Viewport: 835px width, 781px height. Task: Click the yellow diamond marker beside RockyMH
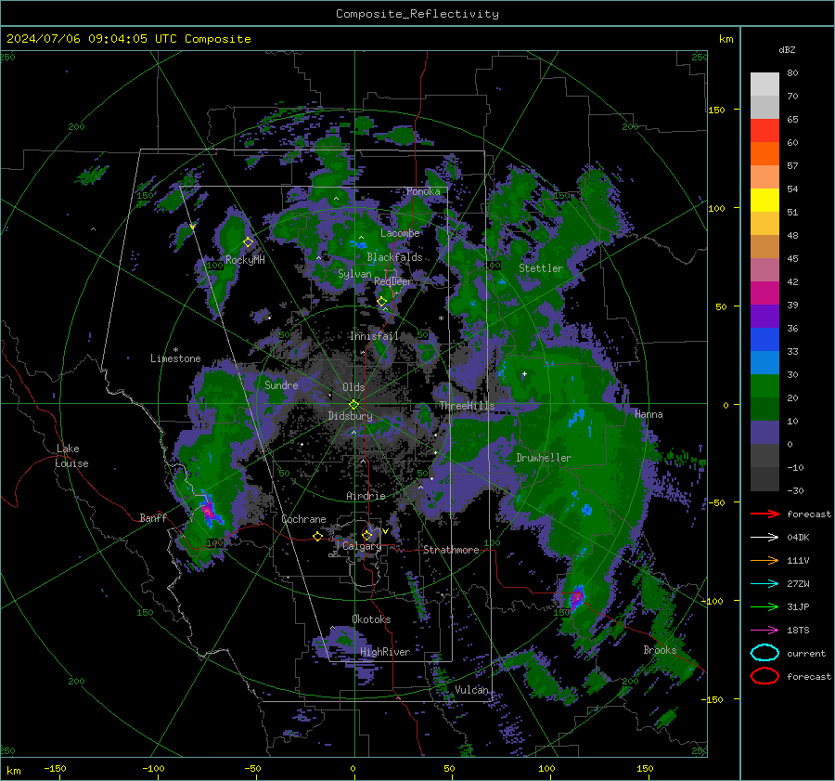248,242
